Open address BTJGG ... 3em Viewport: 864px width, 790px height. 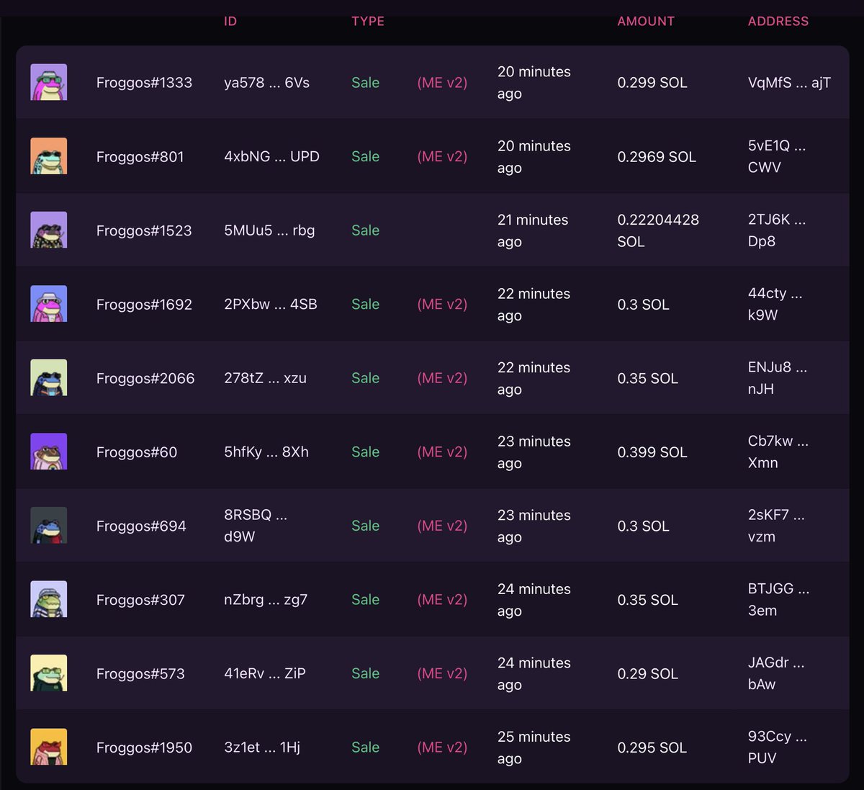[779, 599]
